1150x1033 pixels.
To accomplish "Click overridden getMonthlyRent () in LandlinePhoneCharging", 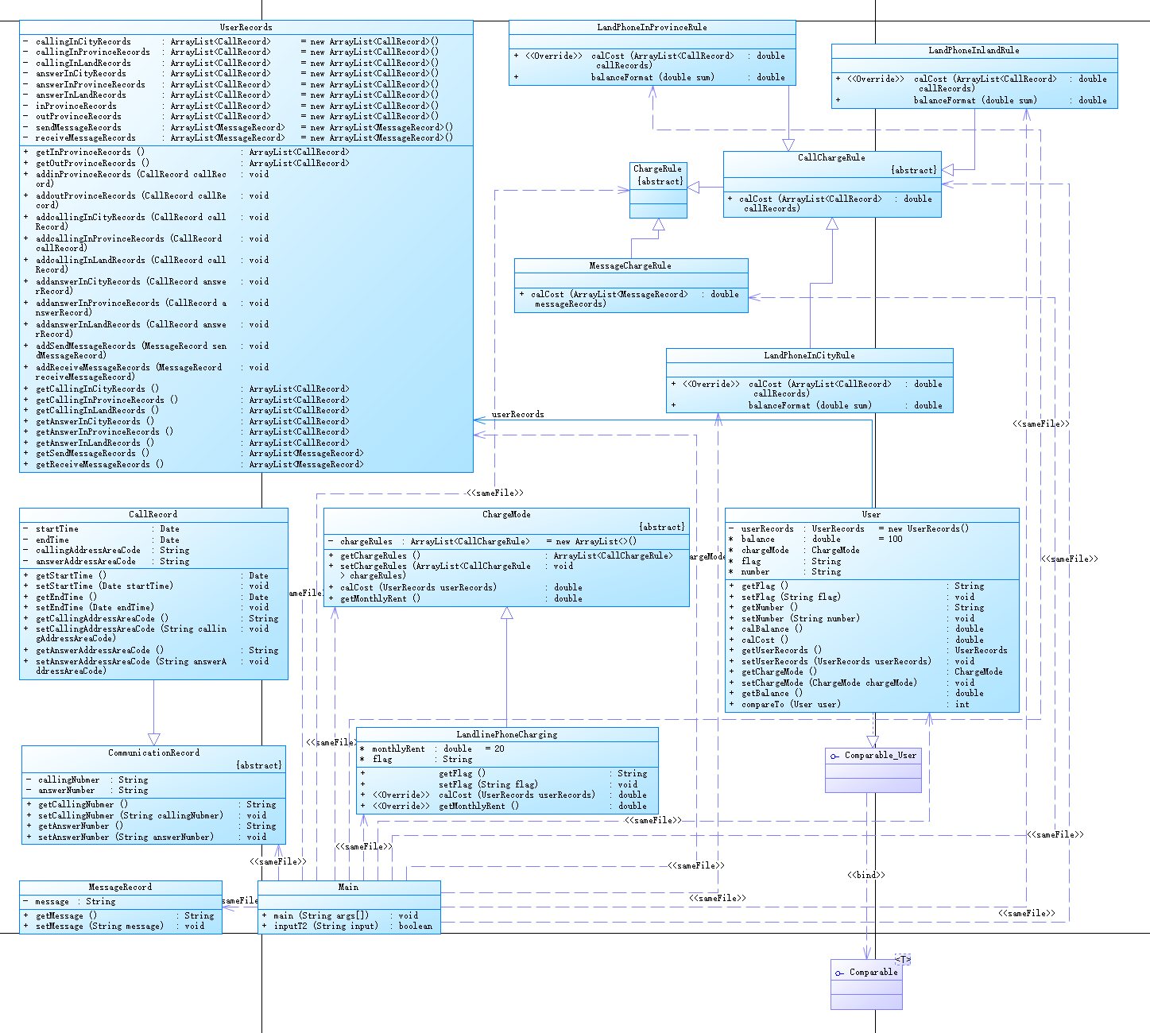I will (x=504, y=807).
